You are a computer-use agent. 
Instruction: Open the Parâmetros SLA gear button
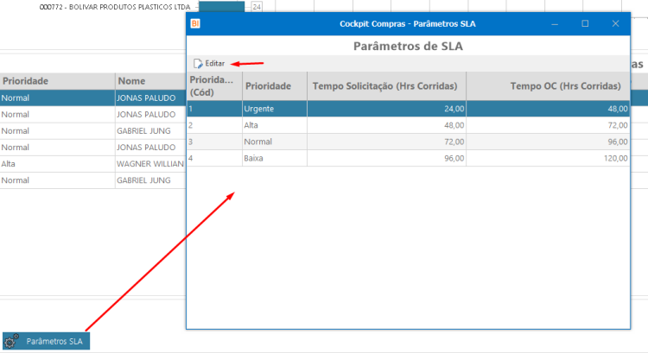46,341
